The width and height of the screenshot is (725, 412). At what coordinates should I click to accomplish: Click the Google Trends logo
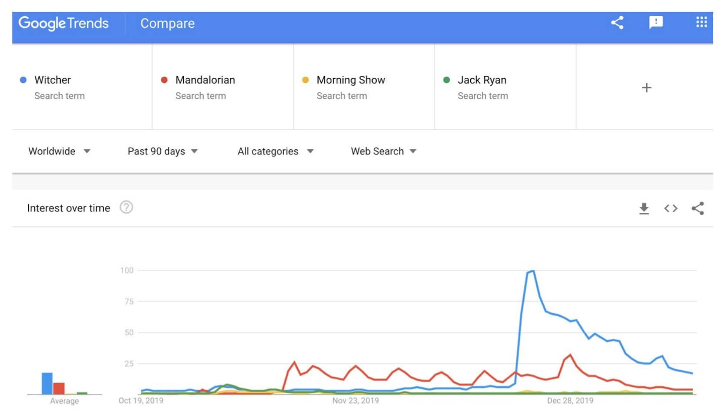coord(64,23)
